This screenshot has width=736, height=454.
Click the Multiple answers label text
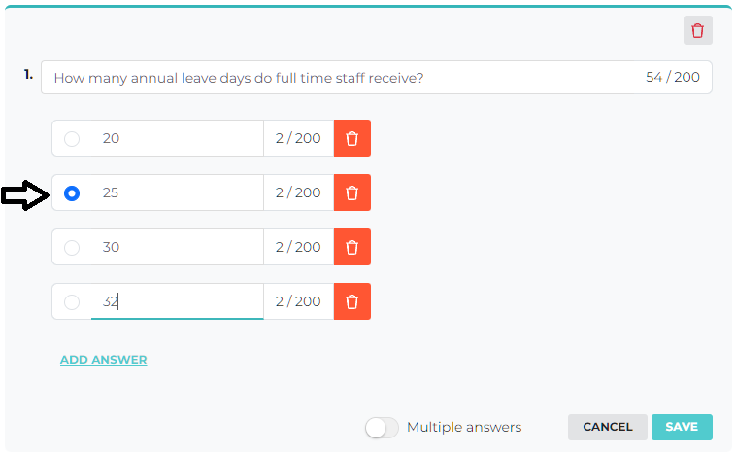click(x=464, y=427)
